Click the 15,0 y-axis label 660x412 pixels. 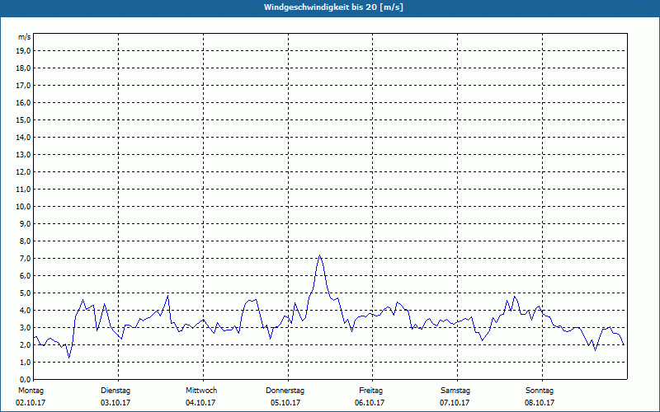click(24, 119)
